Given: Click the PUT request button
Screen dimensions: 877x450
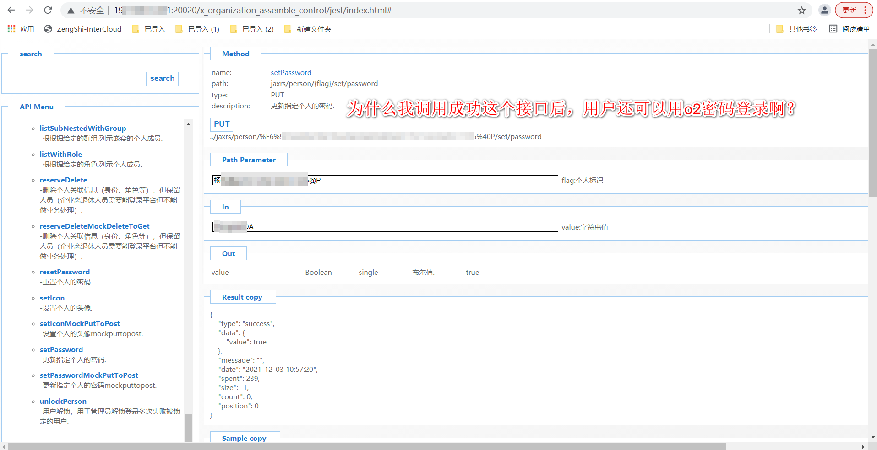Looking at the screenshot, I should click(x=222, y=124).
